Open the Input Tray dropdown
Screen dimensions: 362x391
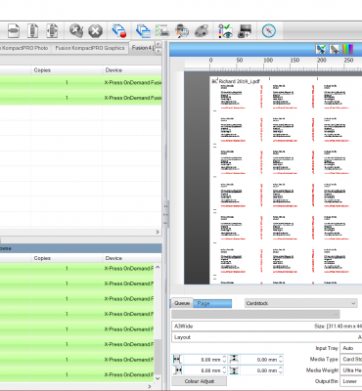click(x=351, y=348)
